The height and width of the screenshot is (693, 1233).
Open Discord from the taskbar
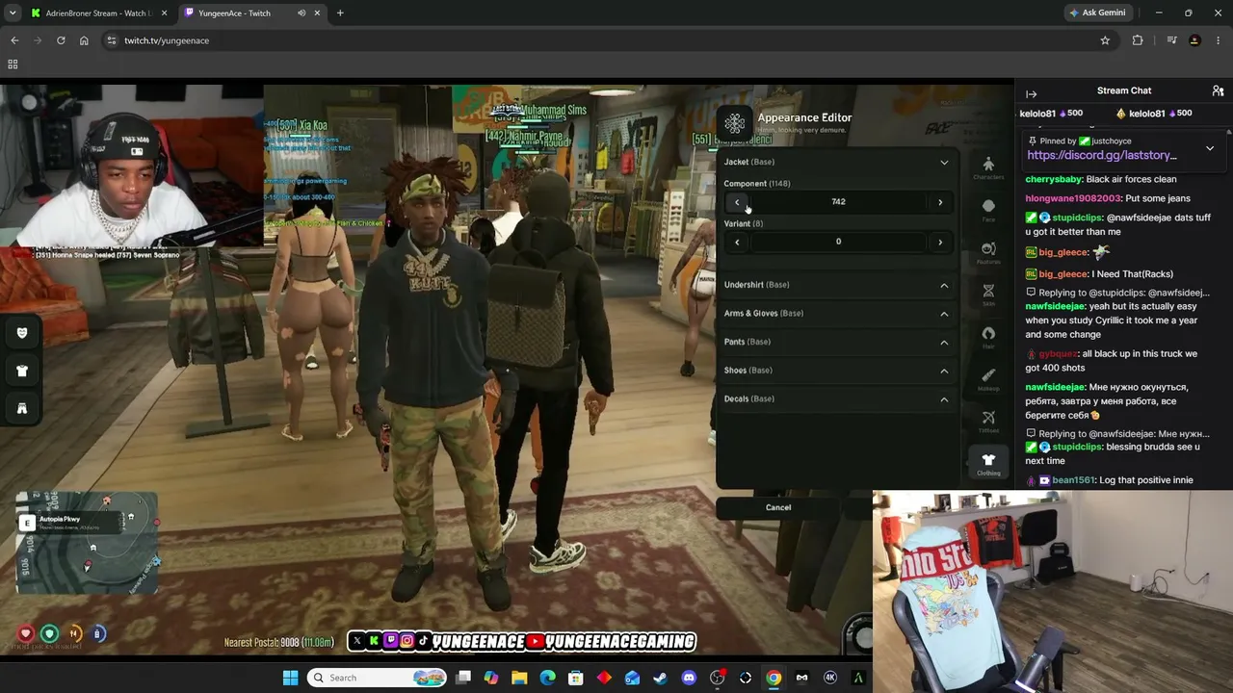coord(689,678)
